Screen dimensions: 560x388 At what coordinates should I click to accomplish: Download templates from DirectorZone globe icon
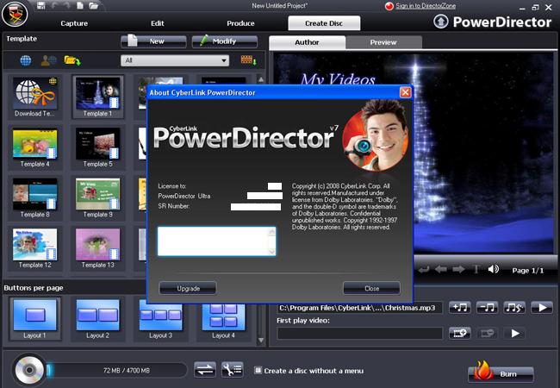26,60
